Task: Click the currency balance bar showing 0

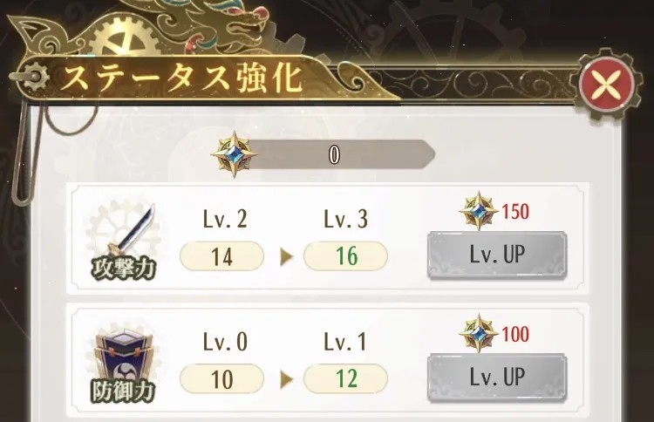Action: tap(340, 154)
